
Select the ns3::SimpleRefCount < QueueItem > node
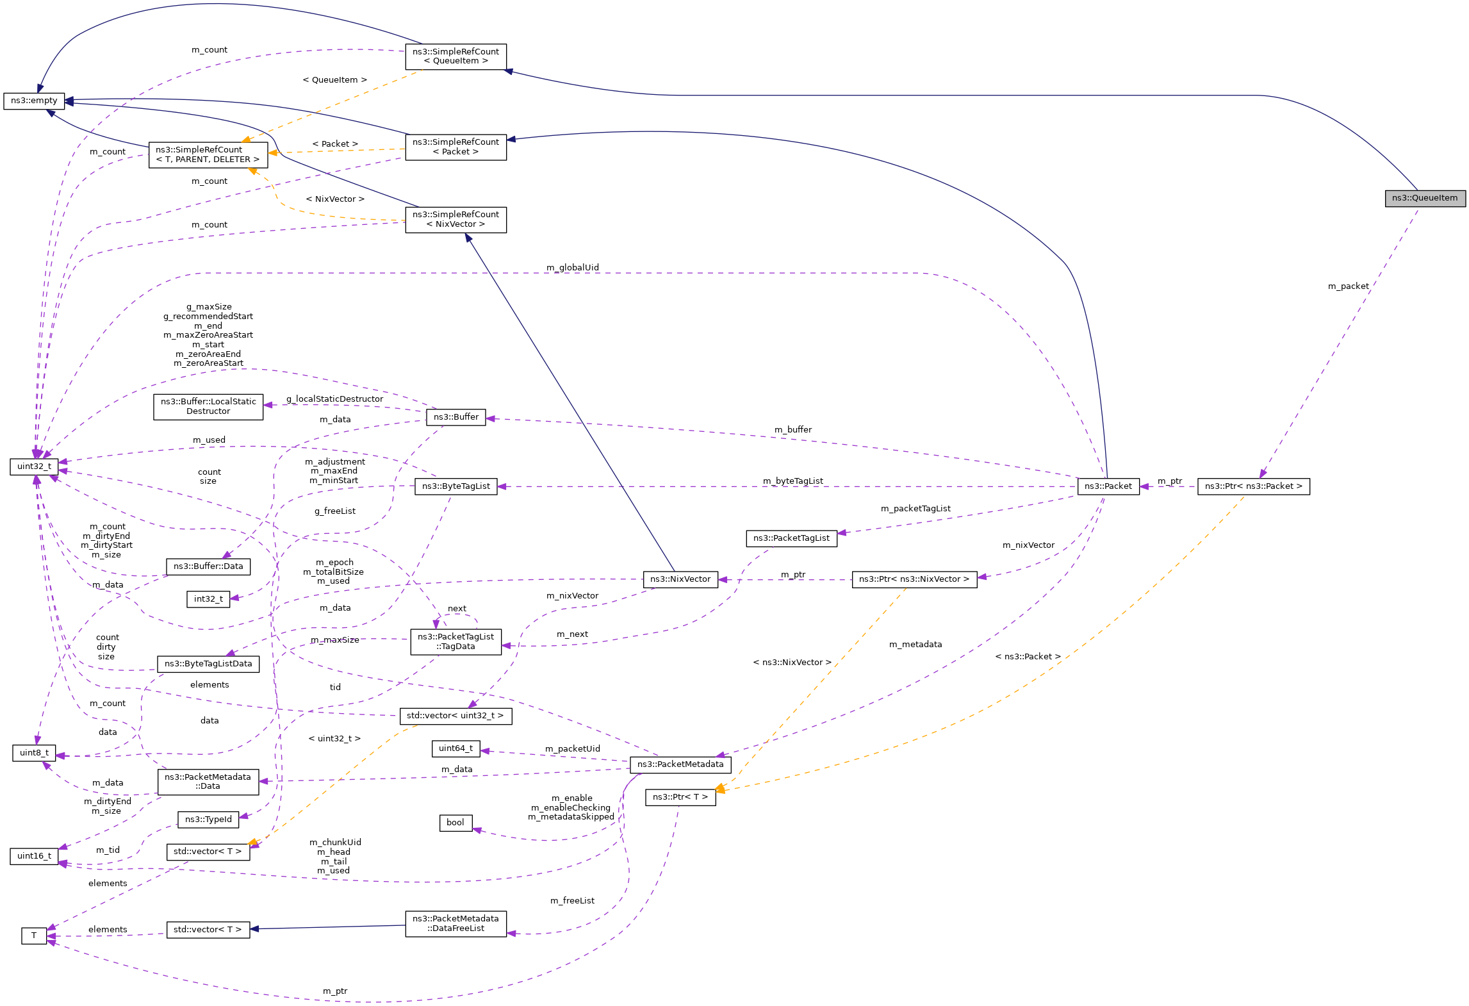[x=455, y=56]
